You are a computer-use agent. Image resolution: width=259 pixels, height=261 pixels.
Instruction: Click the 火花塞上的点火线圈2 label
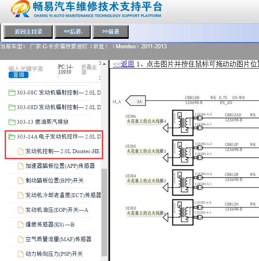click(x=146, y=181)
